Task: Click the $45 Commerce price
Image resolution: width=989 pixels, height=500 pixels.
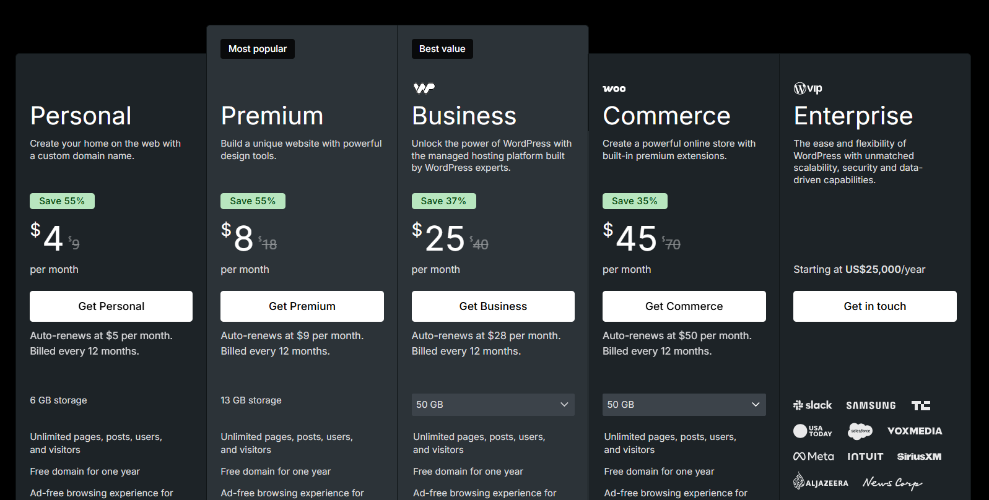Action: [x=630, y=238]
